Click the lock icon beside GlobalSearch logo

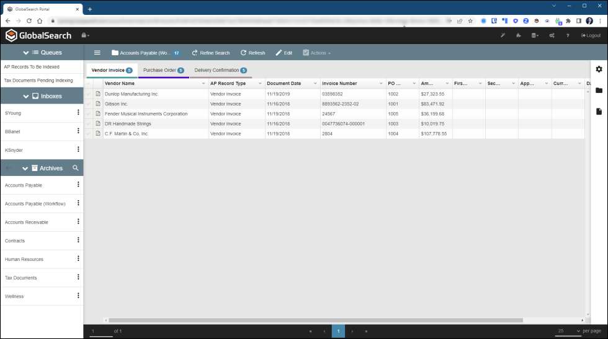(85, 35)
